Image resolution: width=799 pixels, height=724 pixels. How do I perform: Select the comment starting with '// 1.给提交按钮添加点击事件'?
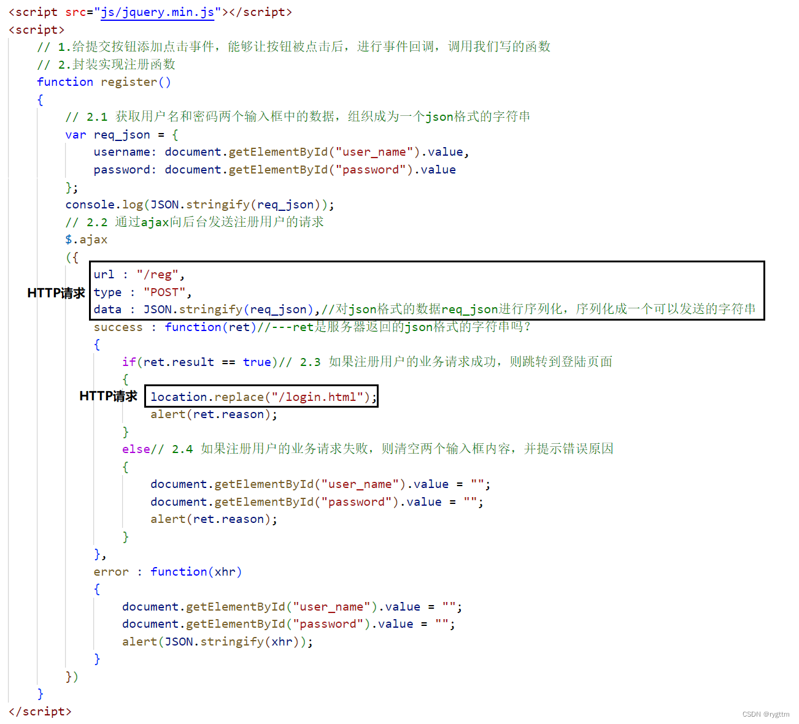pos(293,47)
